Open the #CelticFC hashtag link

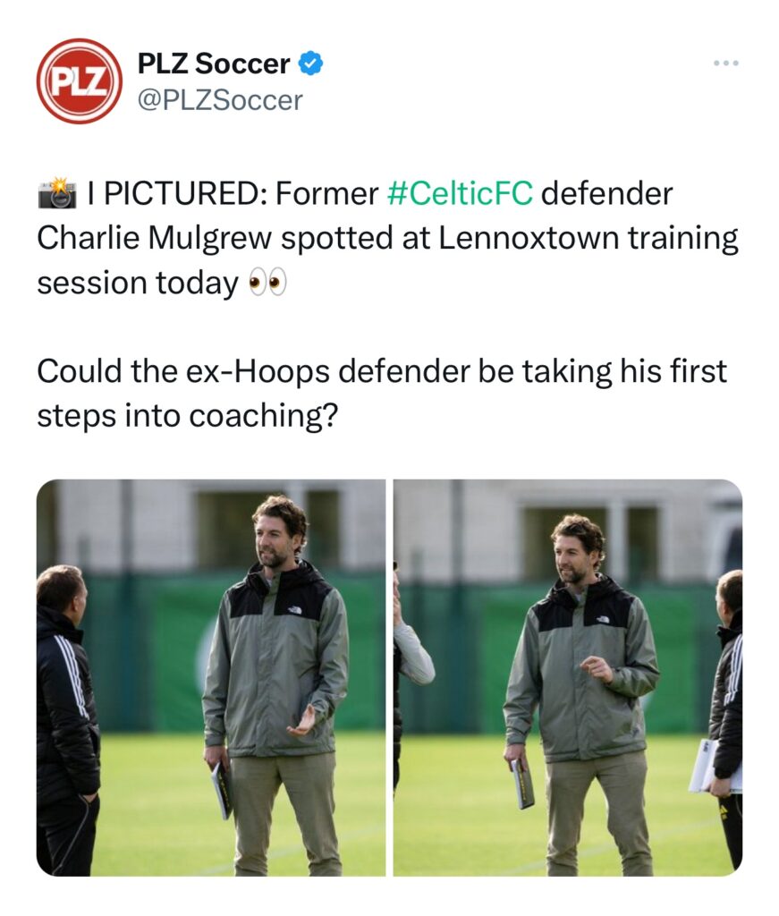coord(460,193)
